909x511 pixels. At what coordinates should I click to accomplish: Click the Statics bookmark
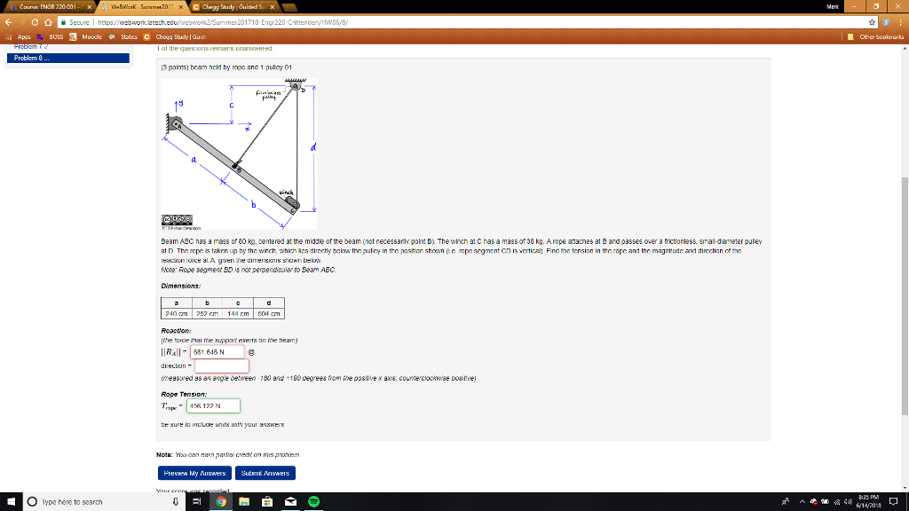pos(126,38)
